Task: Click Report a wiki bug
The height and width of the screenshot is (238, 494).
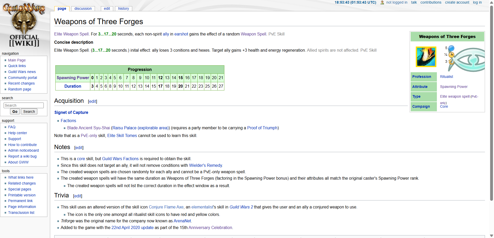Action: [22, 156]
